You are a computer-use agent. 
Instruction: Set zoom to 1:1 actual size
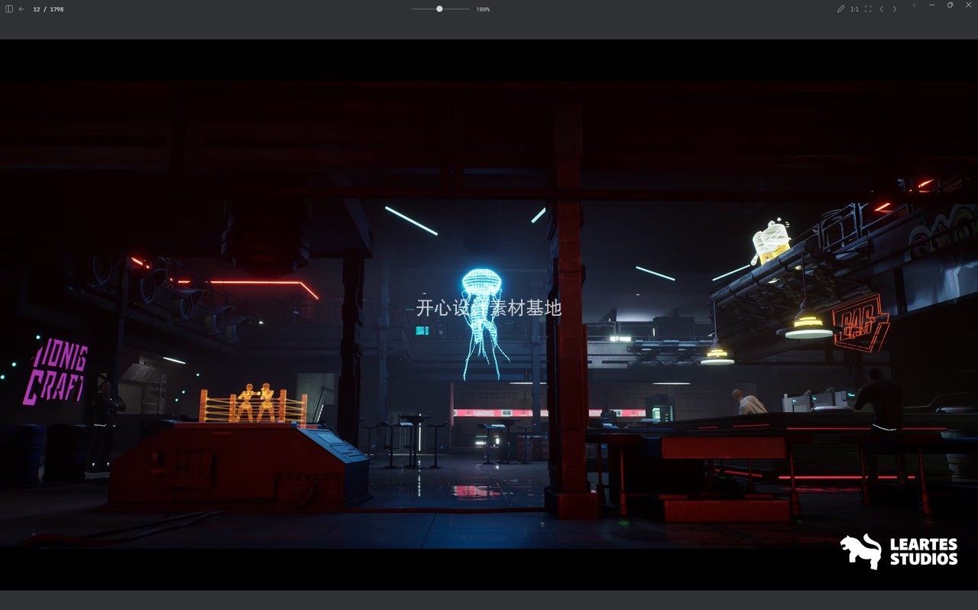(854, 9)
